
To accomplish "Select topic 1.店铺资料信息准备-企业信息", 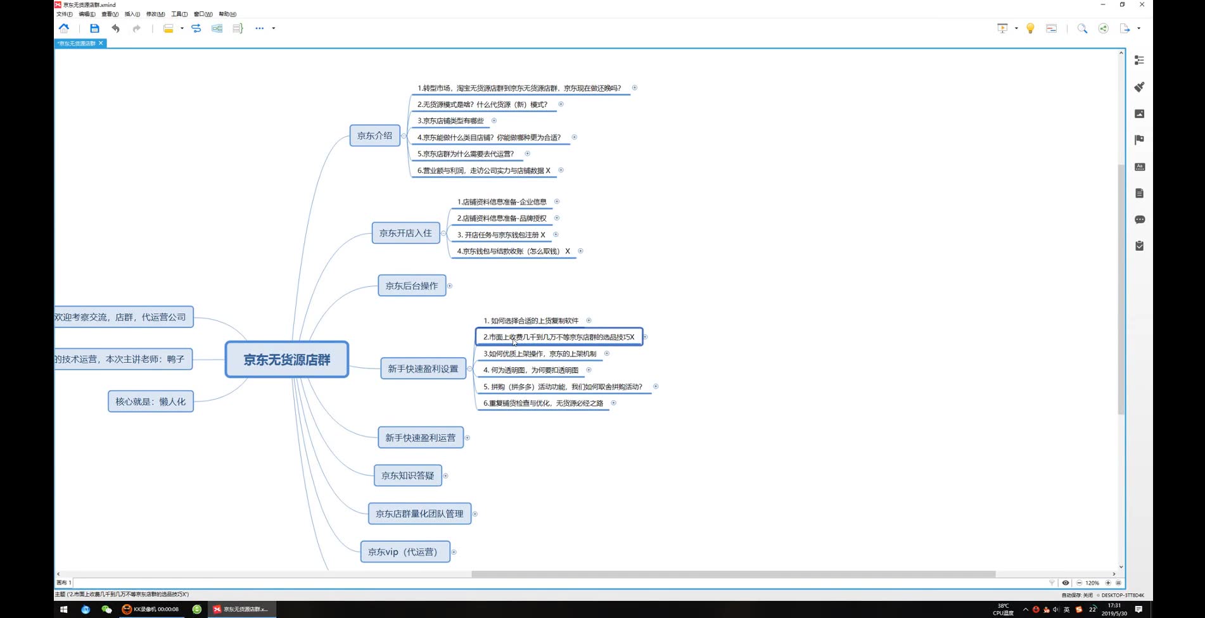I will coord(502,202).
